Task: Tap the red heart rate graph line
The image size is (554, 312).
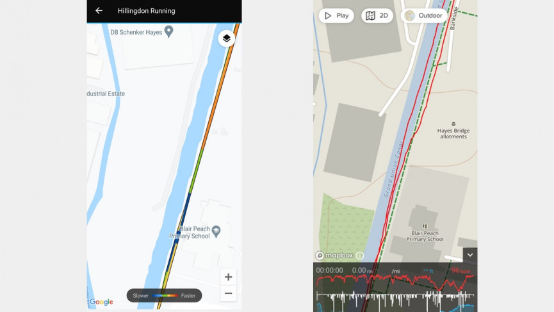Action: (x=395, y=280)
